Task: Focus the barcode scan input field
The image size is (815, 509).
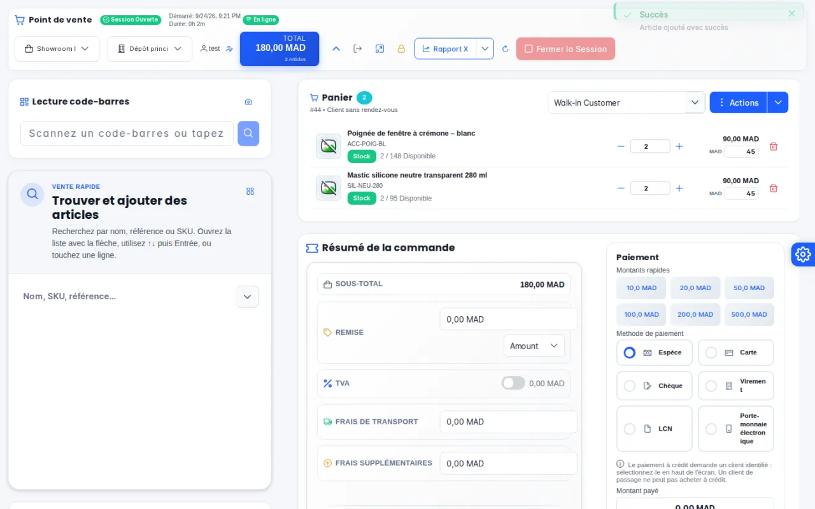Action: pos(127,134)
